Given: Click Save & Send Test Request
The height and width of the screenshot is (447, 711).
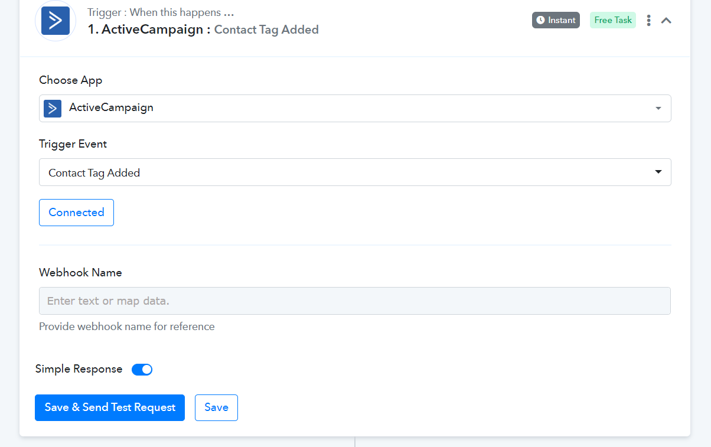Looking at the screenshot, I should point(110,407).
